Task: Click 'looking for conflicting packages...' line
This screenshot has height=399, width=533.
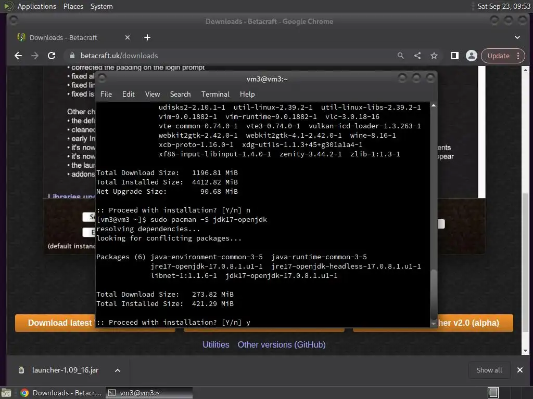Action: pyautogui.click(x=169, y=238)
